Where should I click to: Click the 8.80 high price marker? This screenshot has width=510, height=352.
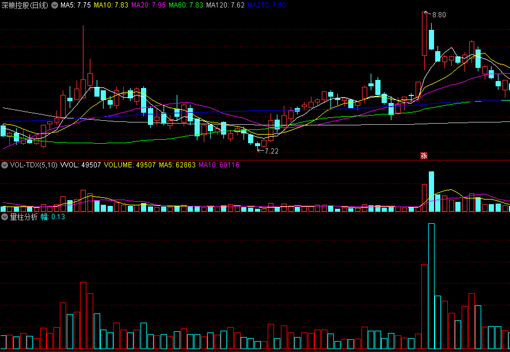439,15
